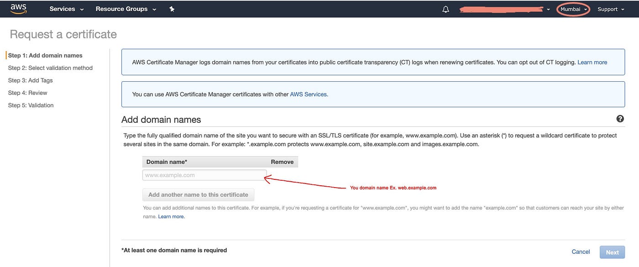Open Learn more about CT logging

pos(592,62)
